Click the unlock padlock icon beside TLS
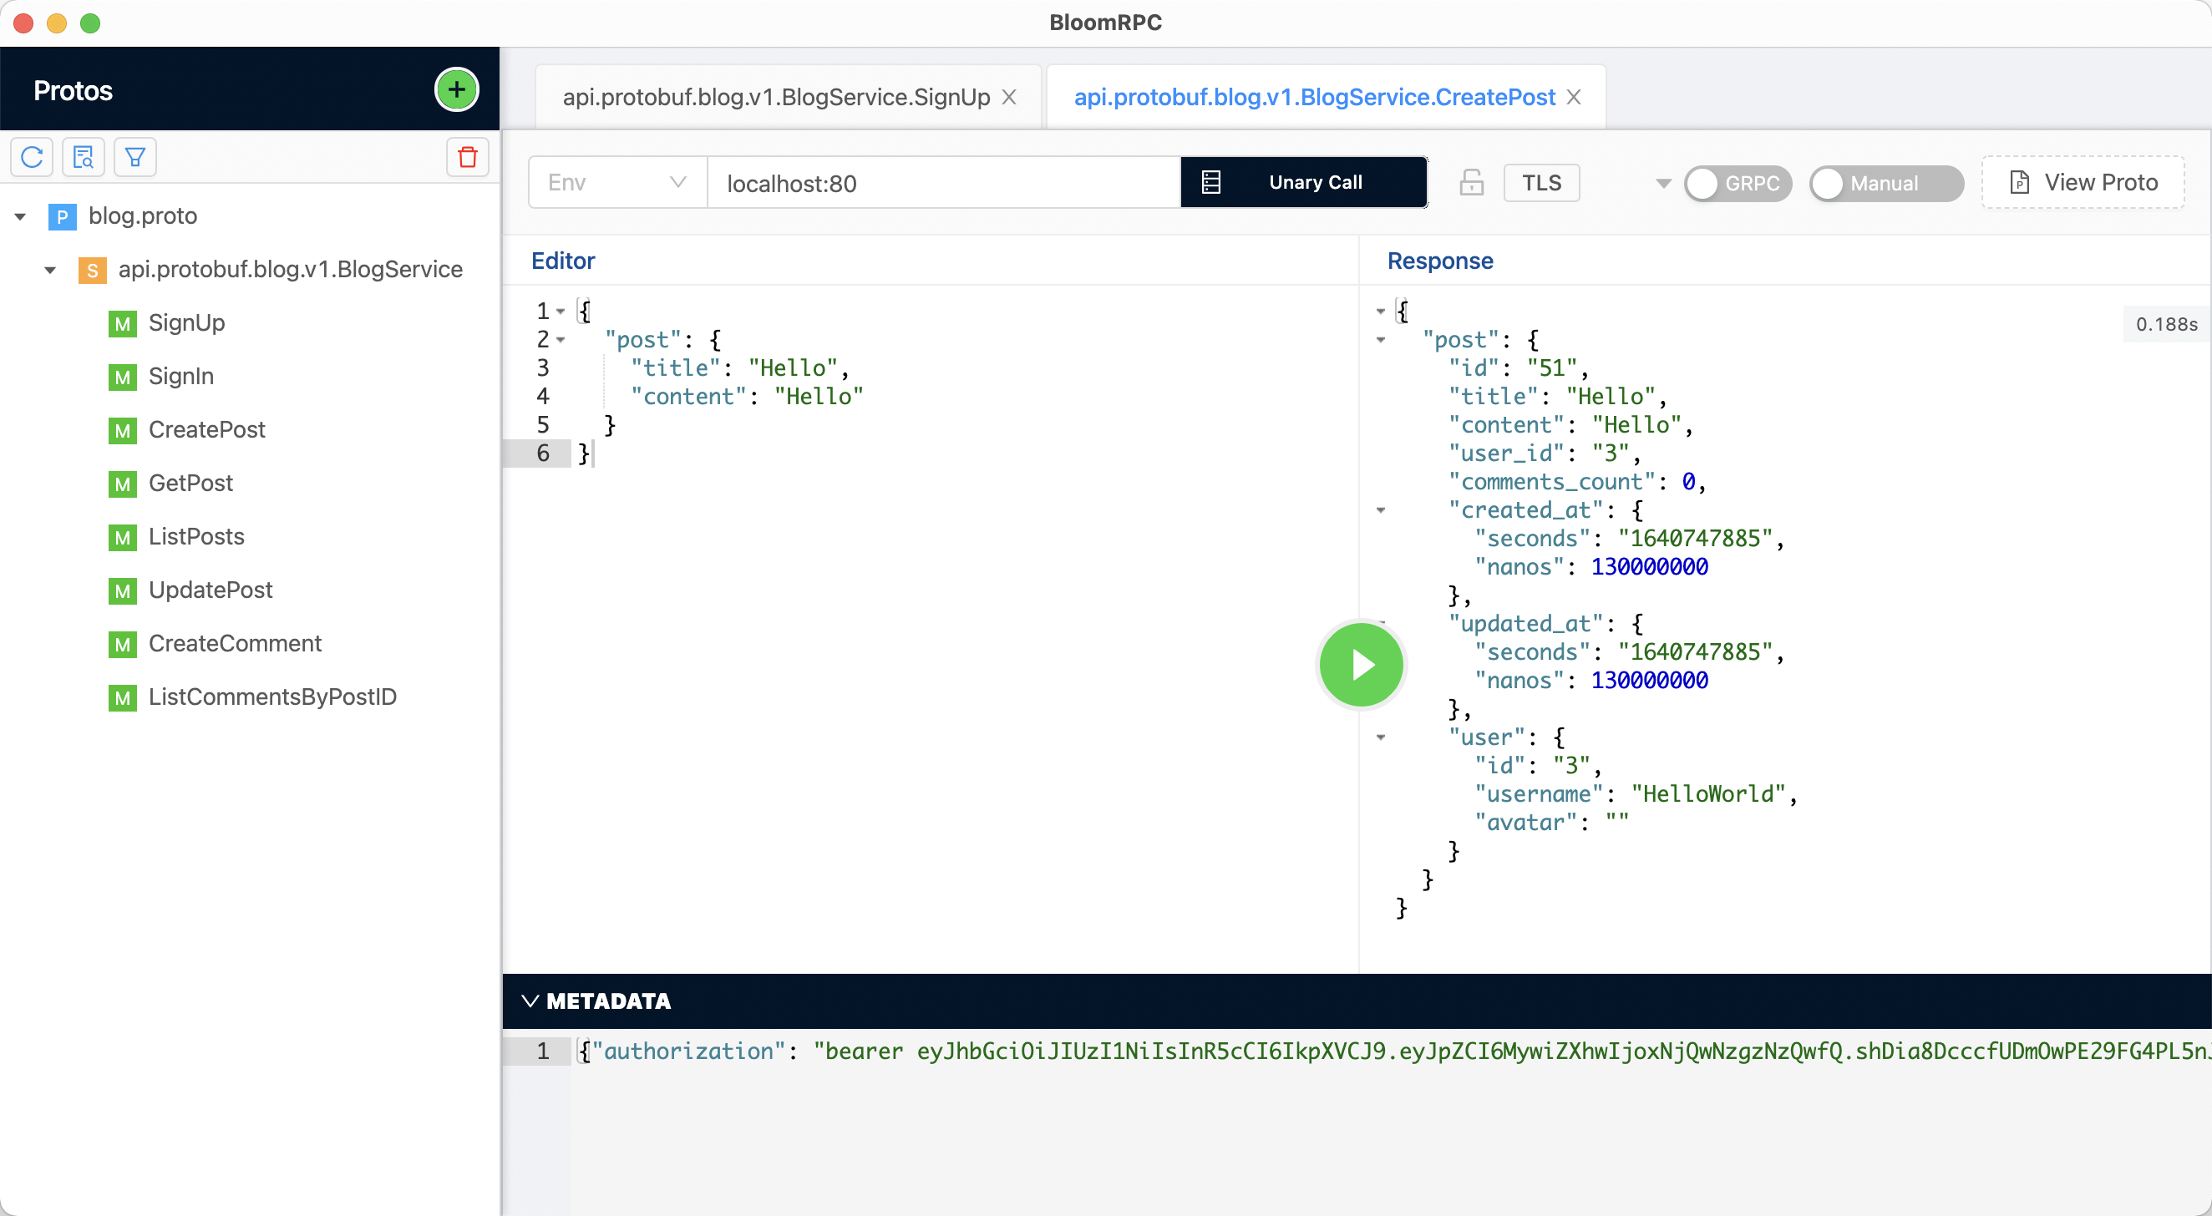 (x=1471, y=183)
